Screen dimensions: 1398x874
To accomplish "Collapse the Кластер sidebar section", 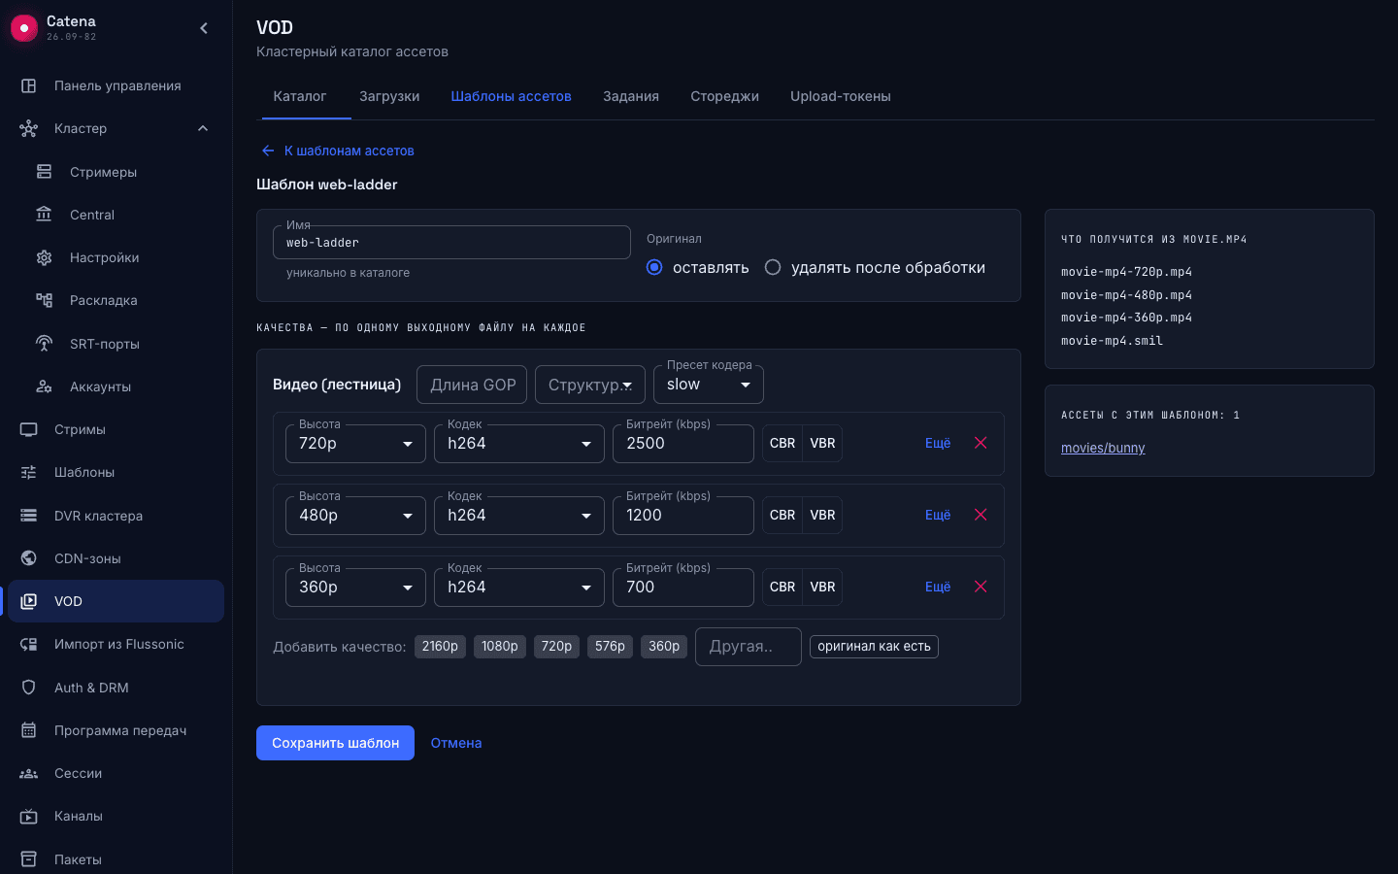I will tap(203, 128).
